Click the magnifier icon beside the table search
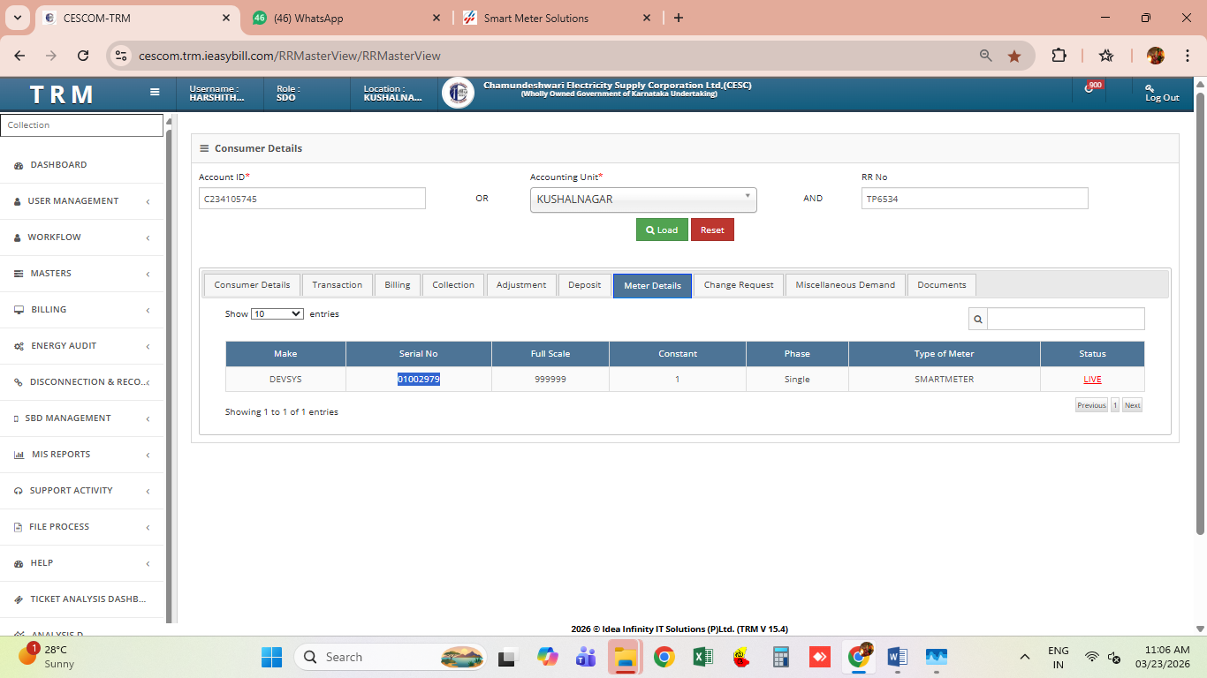 978,319
